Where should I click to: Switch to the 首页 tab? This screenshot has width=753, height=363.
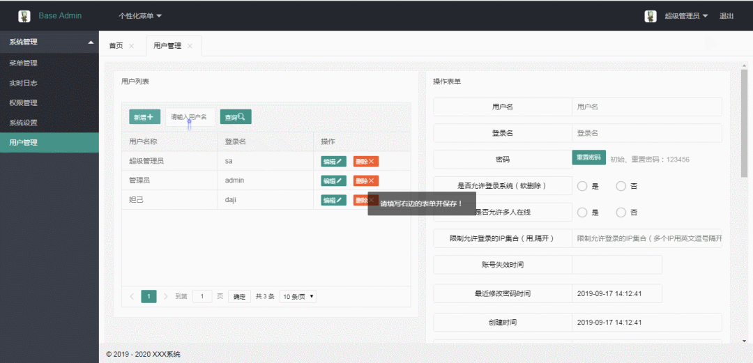tap(116, 46)
